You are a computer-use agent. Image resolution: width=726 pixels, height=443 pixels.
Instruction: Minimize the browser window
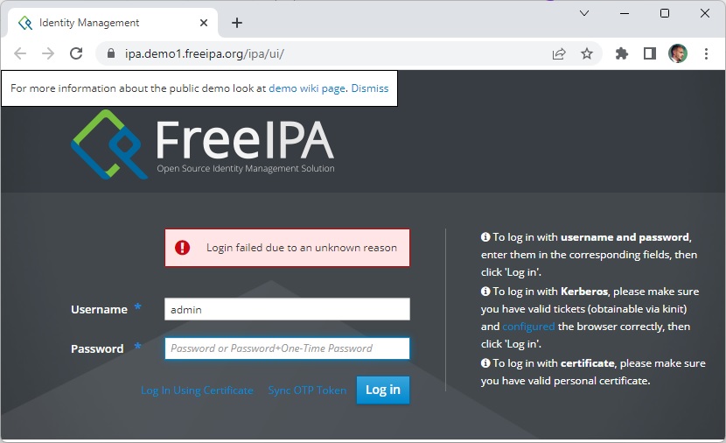click(x=625, y=13)
